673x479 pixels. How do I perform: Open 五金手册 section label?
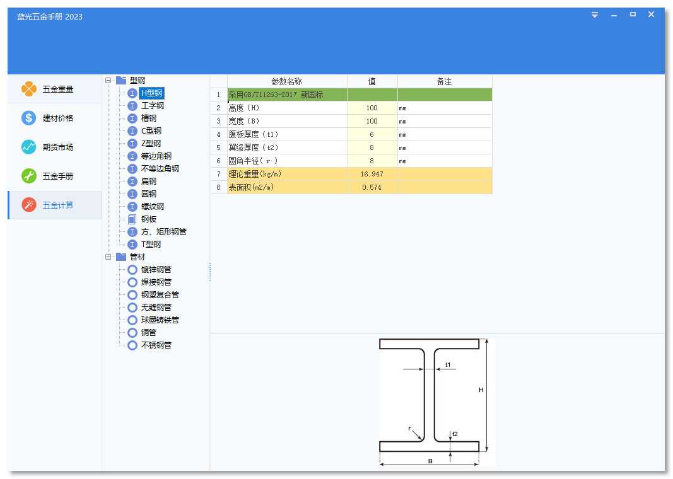coord(58,176)
